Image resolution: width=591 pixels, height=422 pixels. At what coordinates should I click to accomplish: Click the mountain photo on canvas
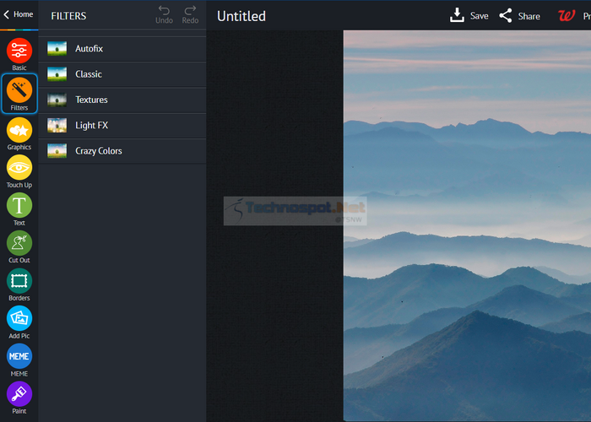[x=467, y=225]
